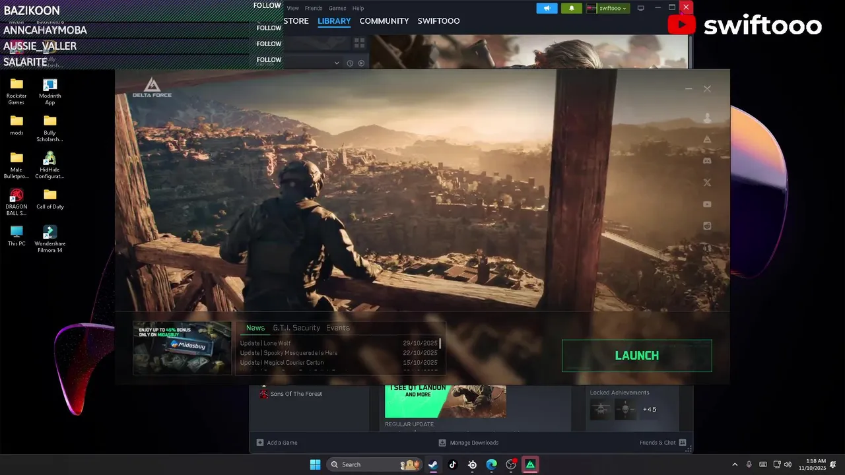This screenshot has width=845, height=475.
Task: Open the account profile icon in Delta Force launcher
Action: [x=707, y=118]
